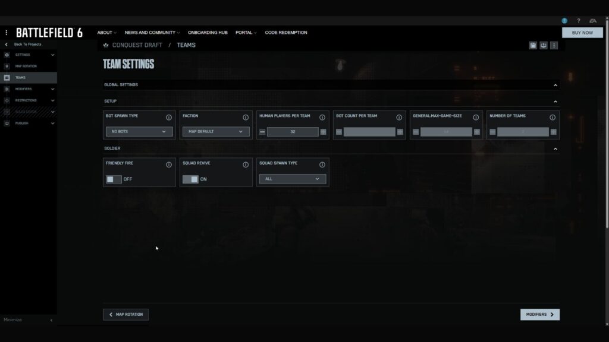
Task: Open the Squad Spawn Type dropdown set to All
Action: click(x=293, y=179)
